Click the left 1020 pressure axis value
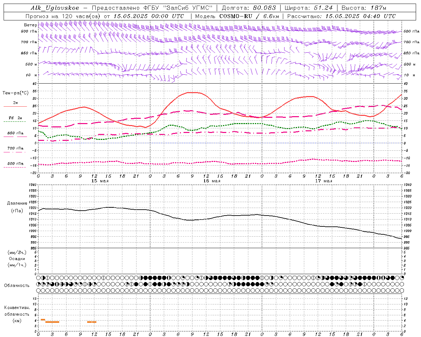Viewport: 421px width, 337px height. click(33, 208)
